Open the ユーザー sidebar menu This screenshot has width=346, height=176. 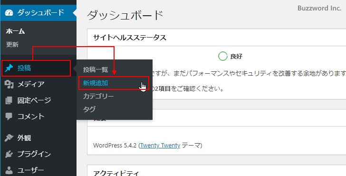(x=38, y=170)
